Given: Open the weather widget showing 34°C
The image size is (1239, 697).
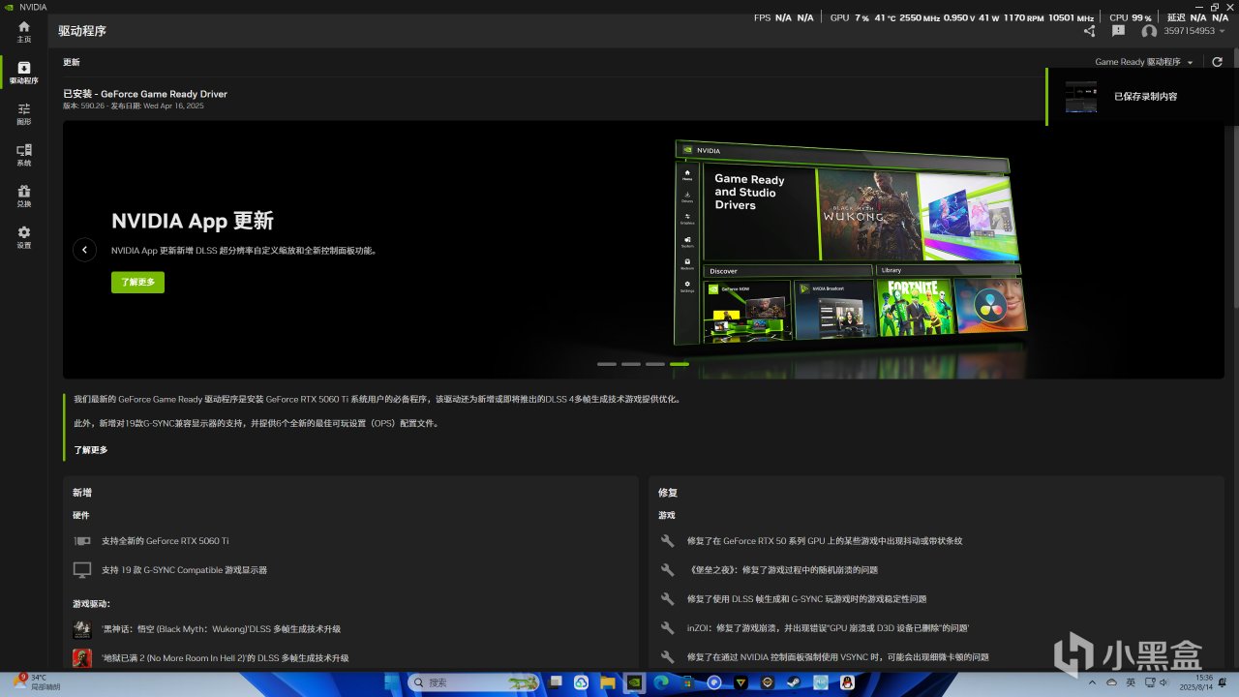Looking at the screenshot, I should [37, 682].
